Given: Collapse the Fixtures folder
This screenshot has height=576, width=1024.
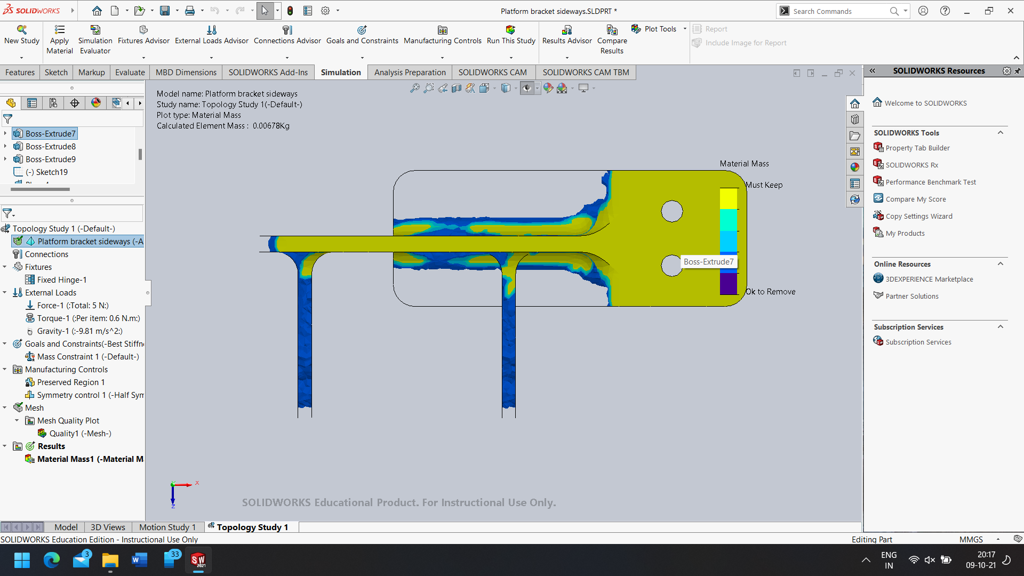Looking at the screenshot, I should point(5,267).
